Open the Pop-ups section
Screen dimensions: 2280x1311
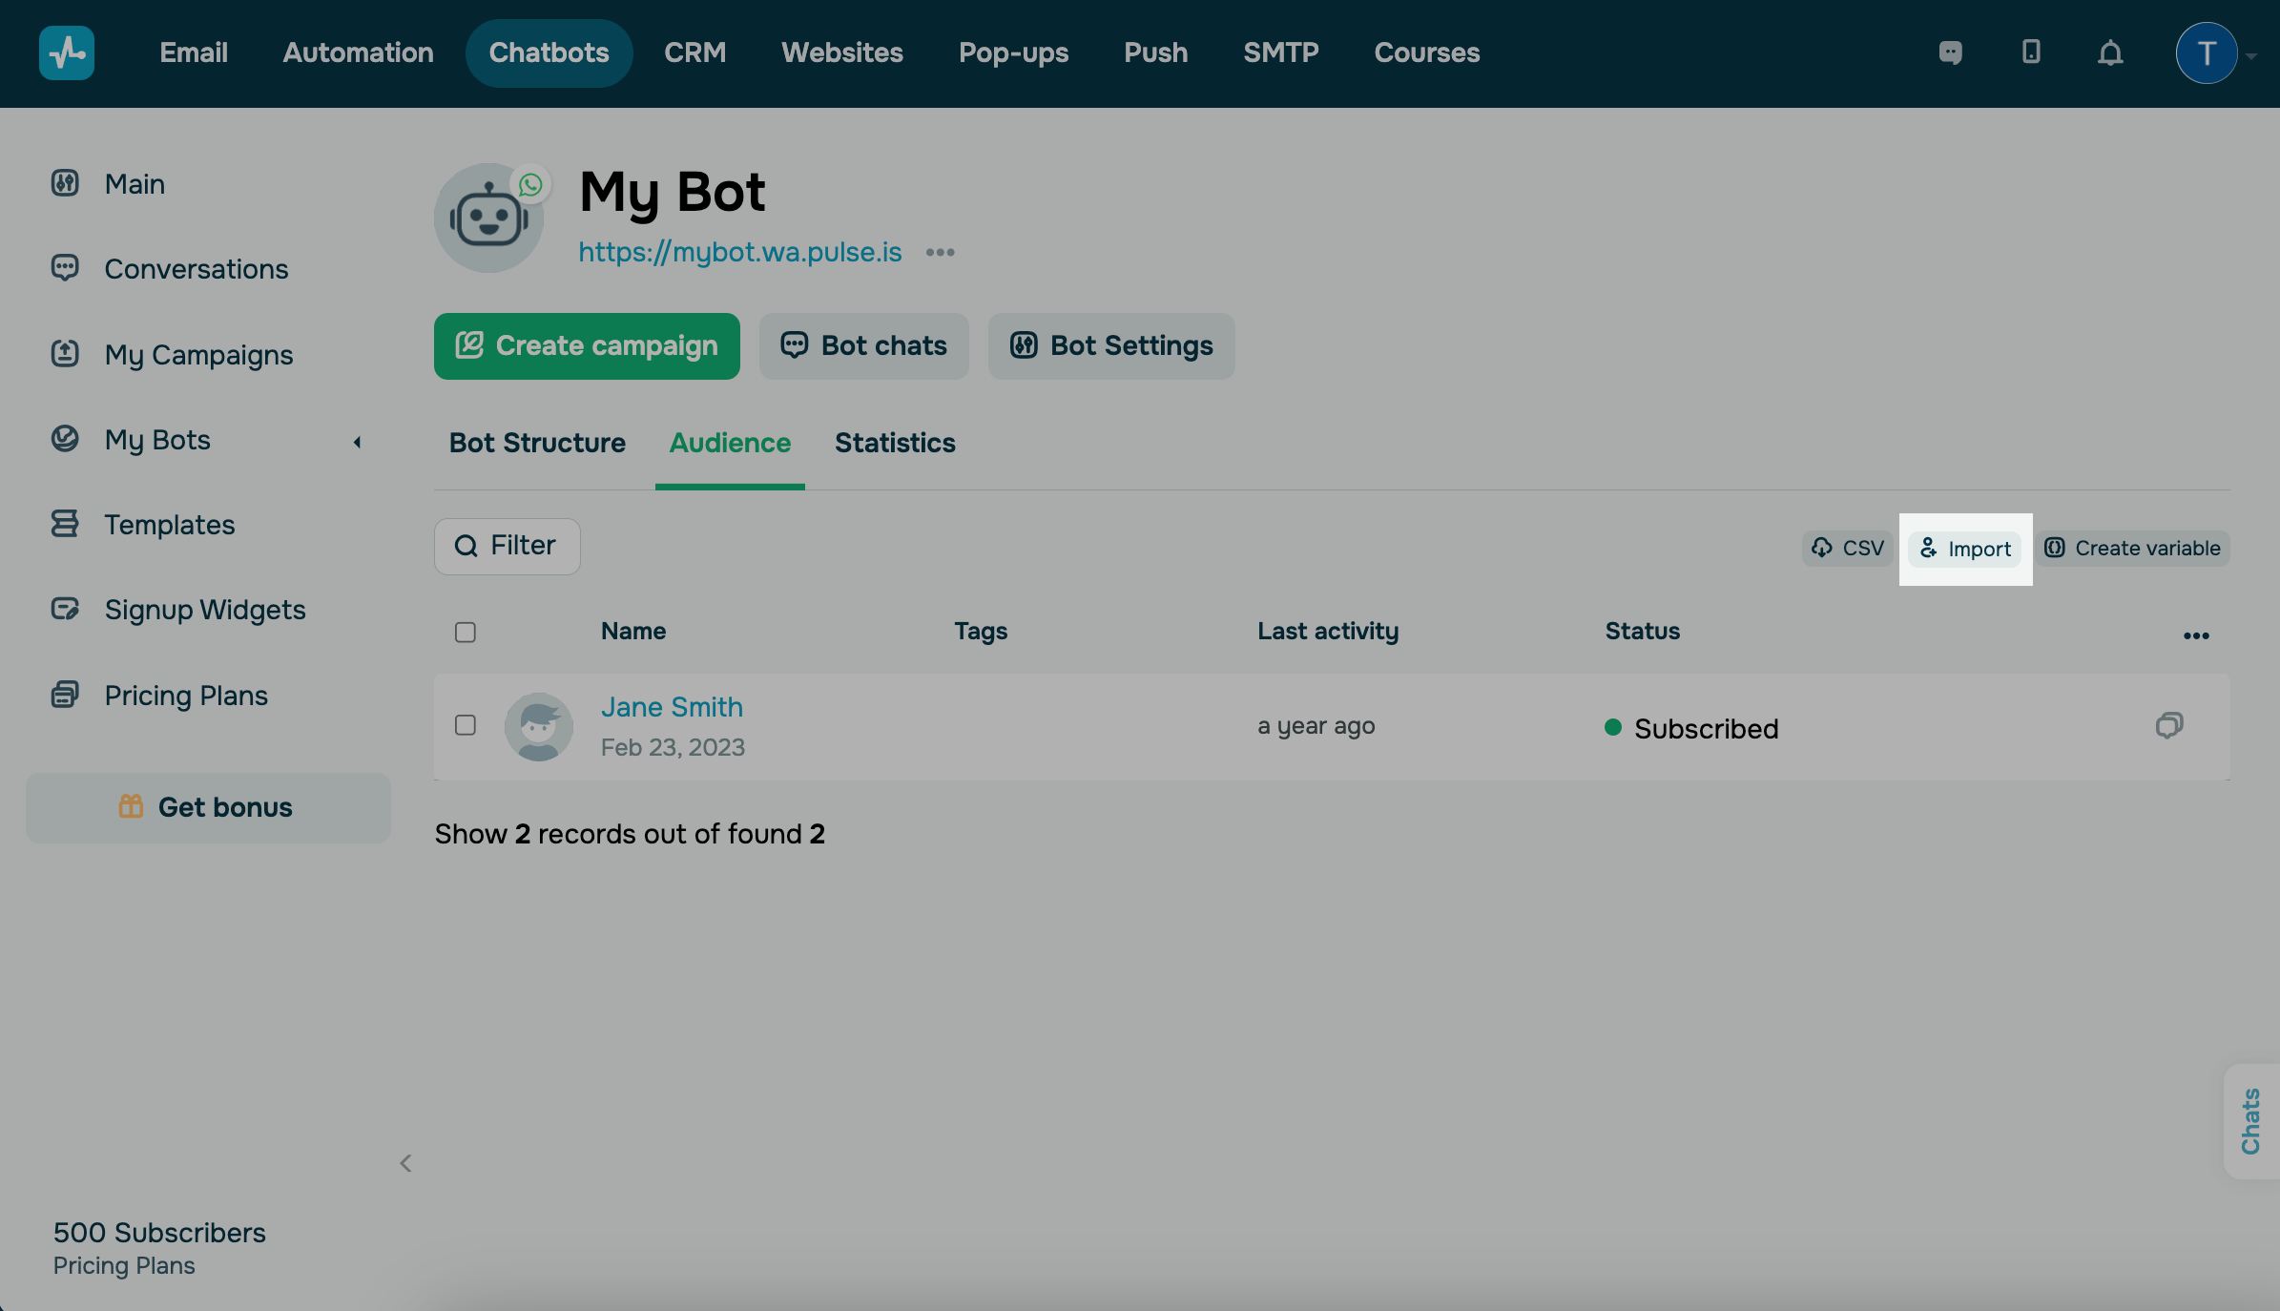[x=1013, y=52]
